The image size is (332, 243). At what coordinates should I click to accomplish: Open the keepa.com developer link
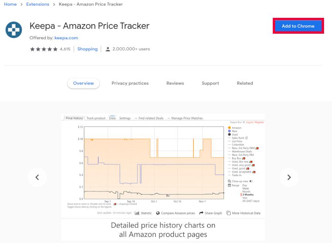point(66,38)
